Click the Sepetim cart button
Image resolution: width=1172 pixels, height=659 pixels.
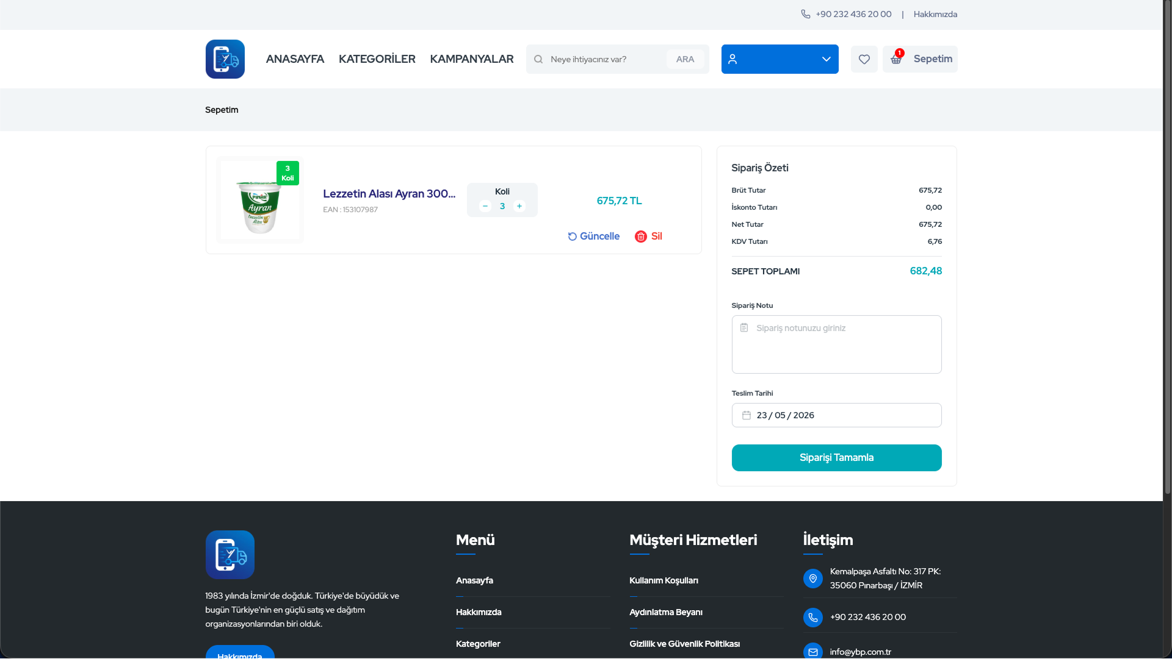click(920, 59)
